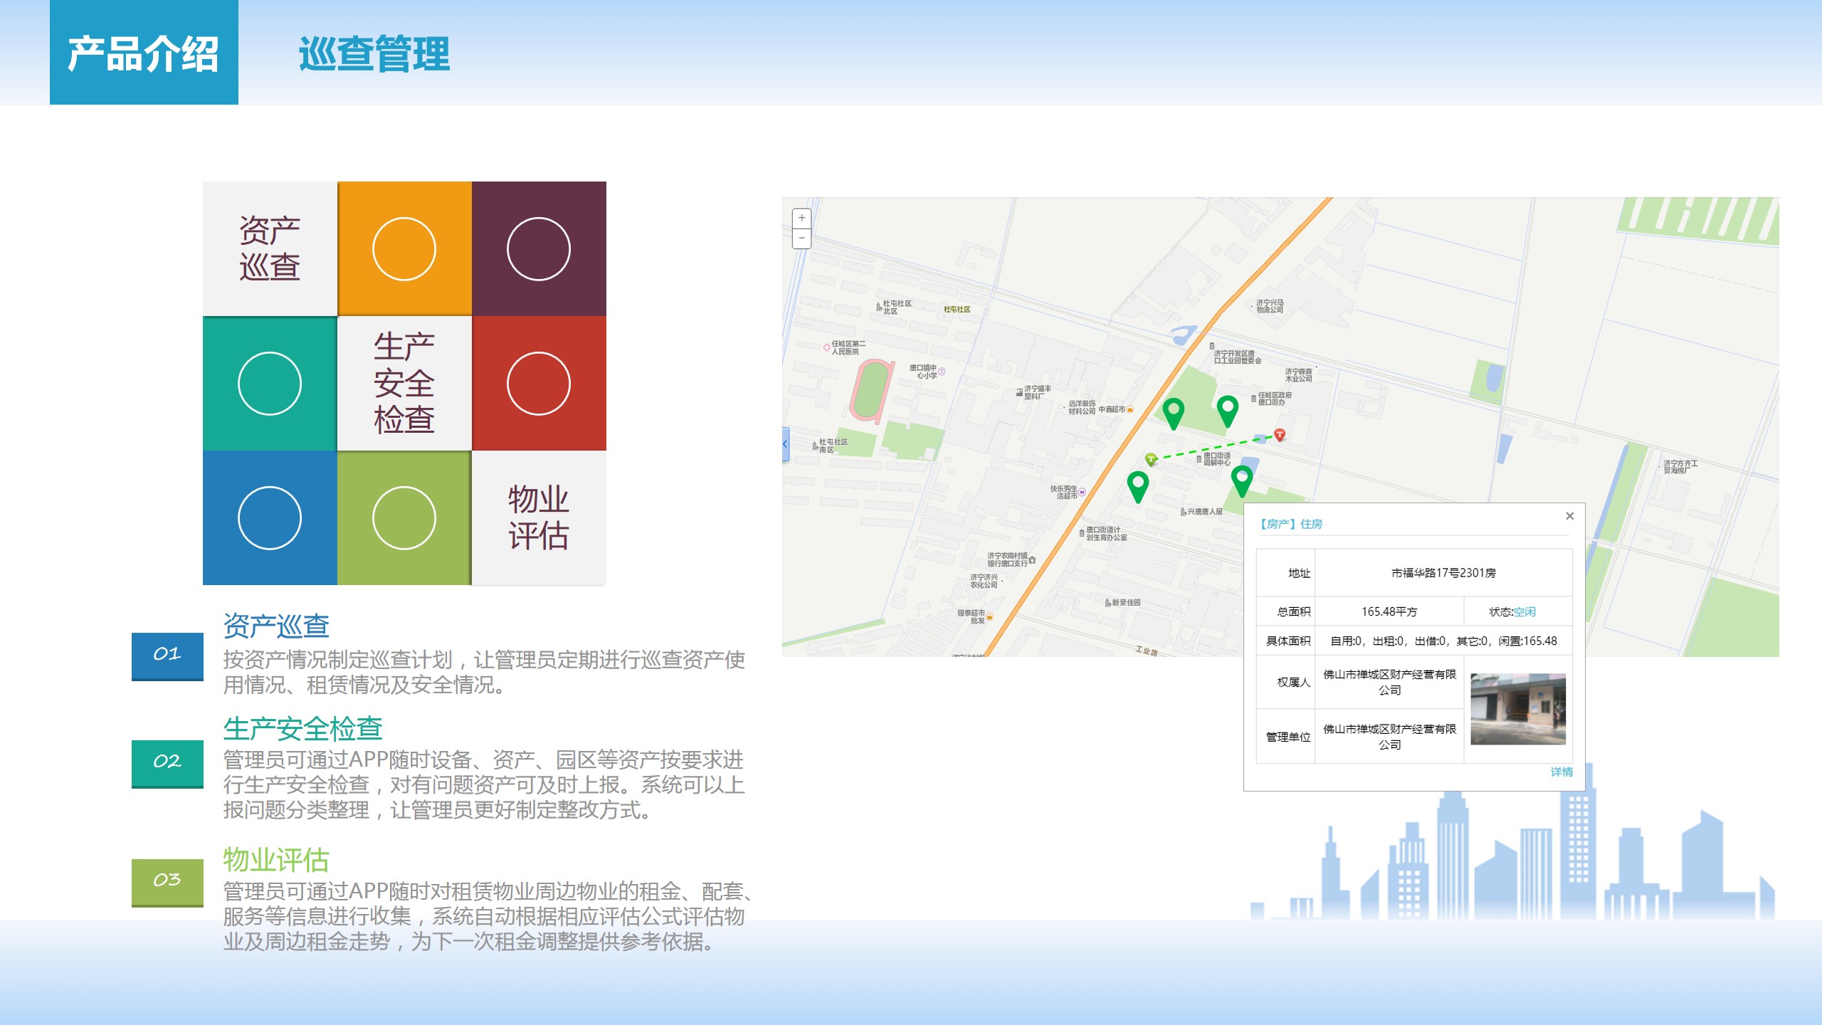Click the 巡查管理 section title
This screenshot has width=1822, height=1025.
(x=374, y=54)
